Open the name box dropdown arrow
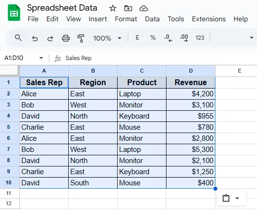The width and height of the screenshot is (257, 210). point(41,58)
